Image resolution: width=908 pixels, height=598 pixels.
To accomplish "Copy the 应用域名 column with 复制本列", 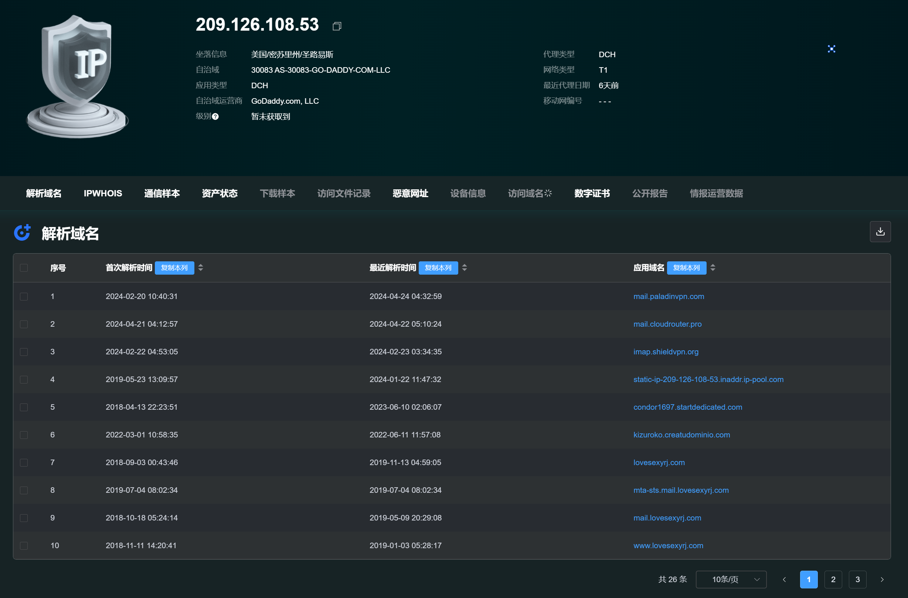I will (x=686, y=268).
